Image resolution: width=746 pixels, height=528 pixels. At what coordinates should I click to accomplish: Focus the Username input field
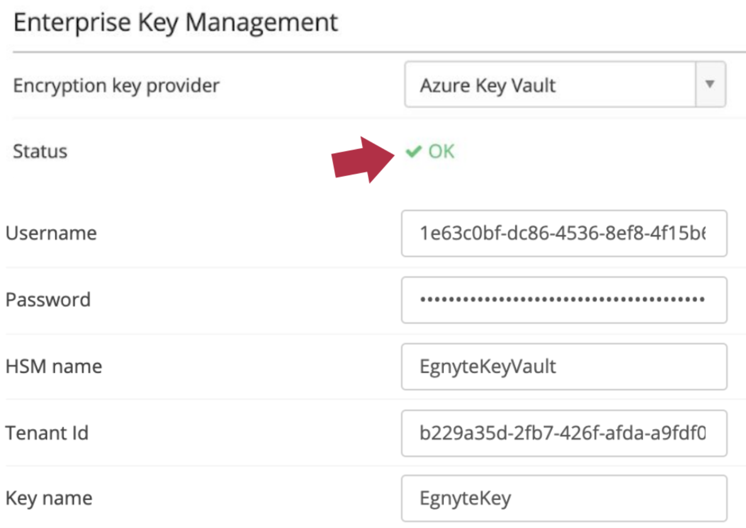tap(564, 233)
